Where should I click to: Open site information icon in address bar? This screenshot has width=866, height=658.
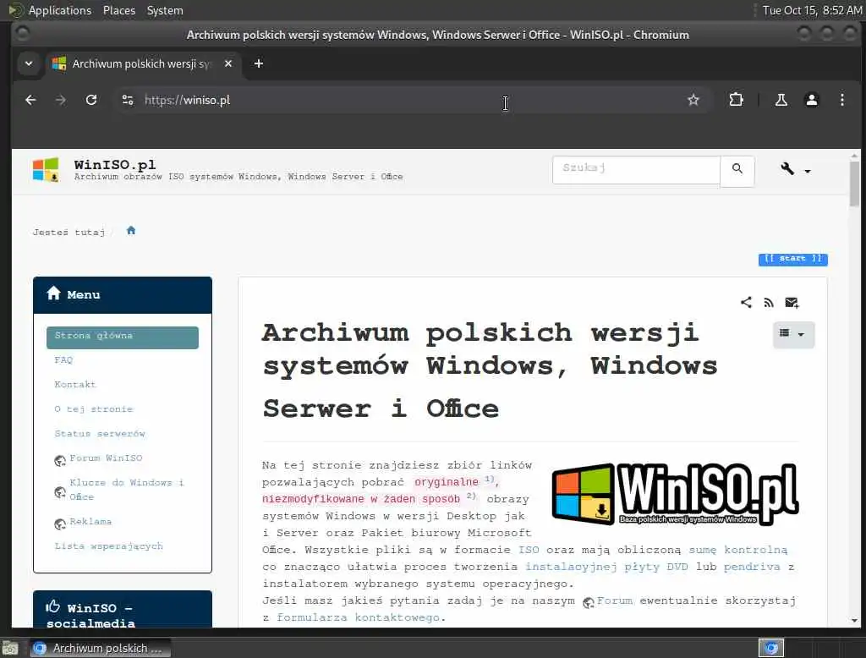128,100
